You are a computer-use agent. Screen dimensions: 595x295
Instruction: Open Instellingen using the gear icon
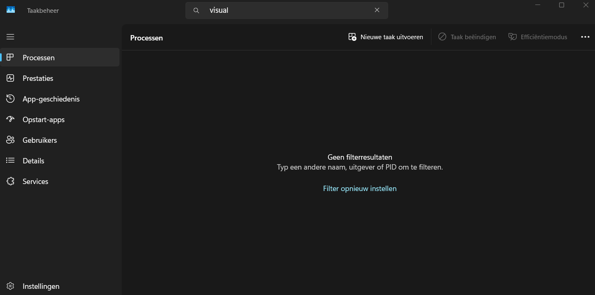10,286
